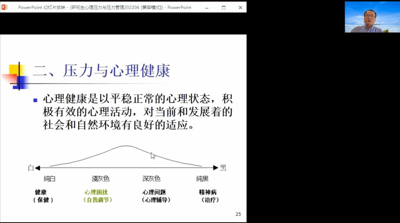Screen dimensions: 400x223
Task: Click the (保健) label
Action: click(x=43, y=200)
